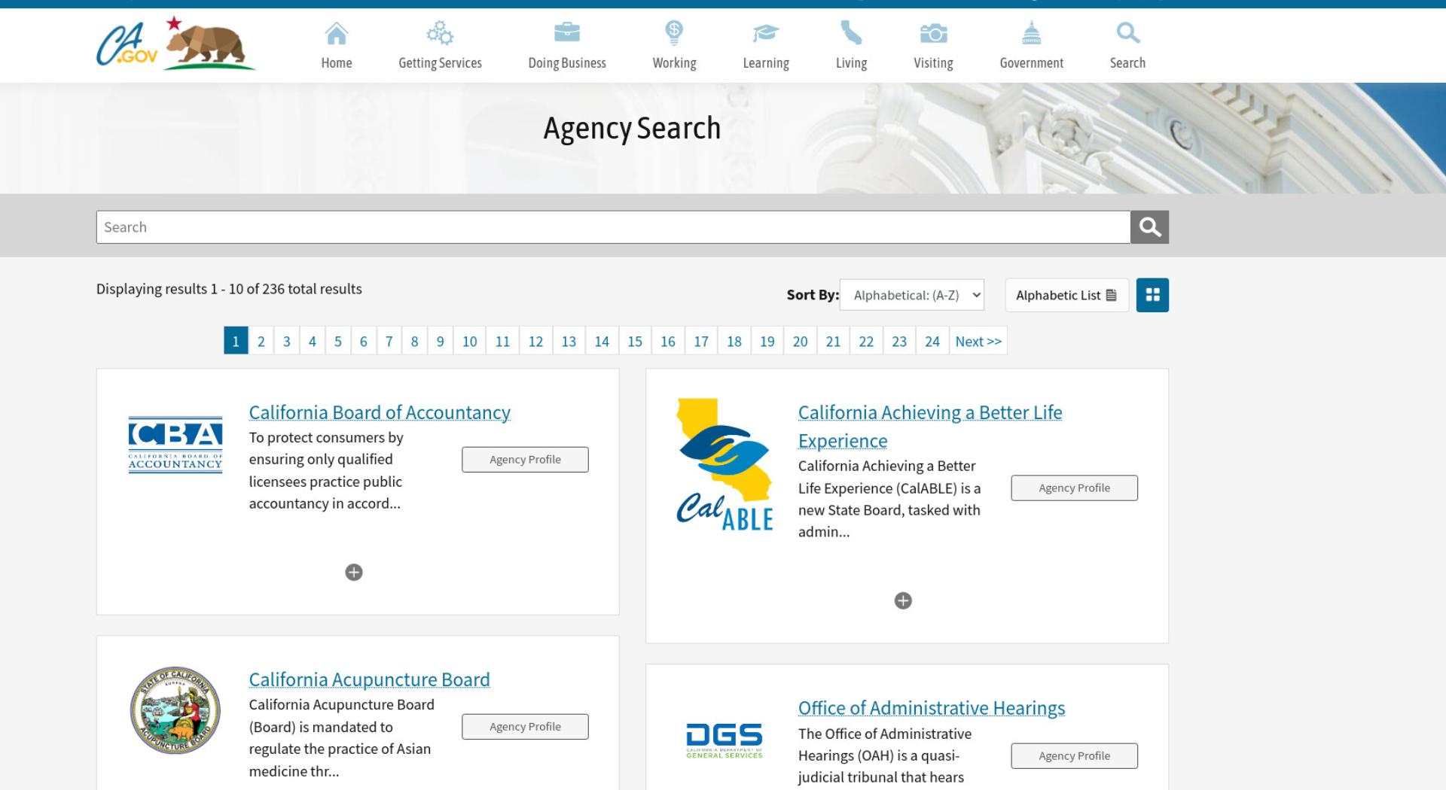Open Sort By Alphabetical dropdown
The width and height of the screenshot is (1446, 790).
click(x=912, y=295)
